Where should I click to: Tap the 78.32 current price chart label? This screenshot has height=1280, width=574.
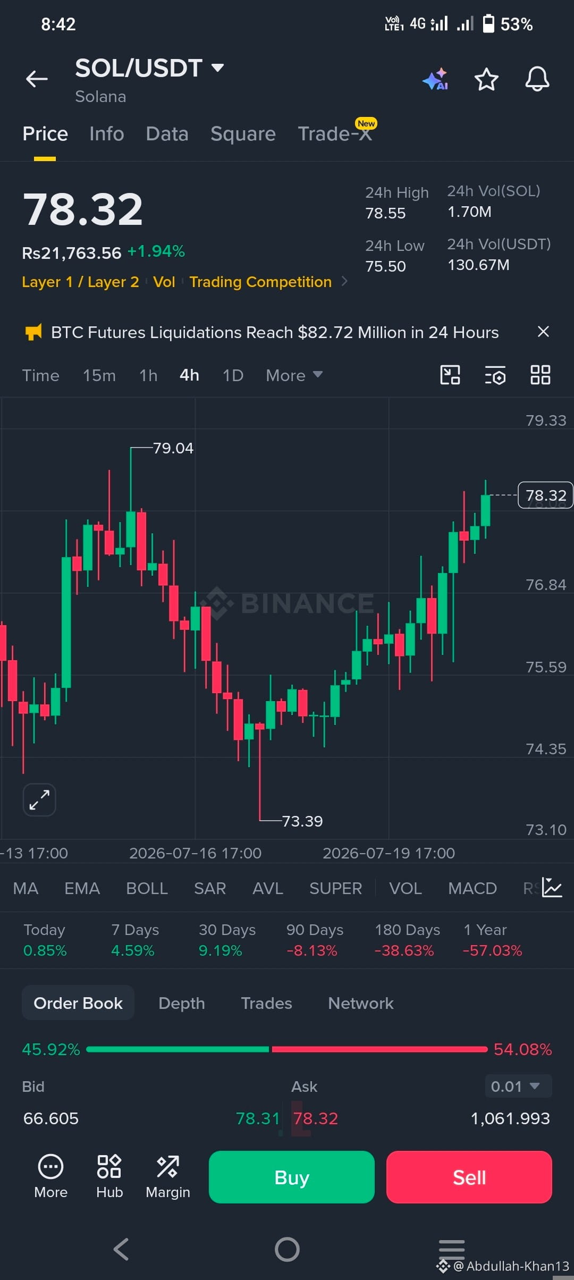tap(545, 495)
